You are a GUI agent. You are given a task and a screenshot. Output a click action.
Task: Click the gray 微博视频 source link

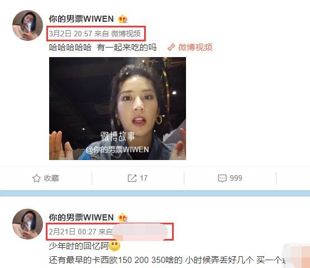(x=126, y=34)
